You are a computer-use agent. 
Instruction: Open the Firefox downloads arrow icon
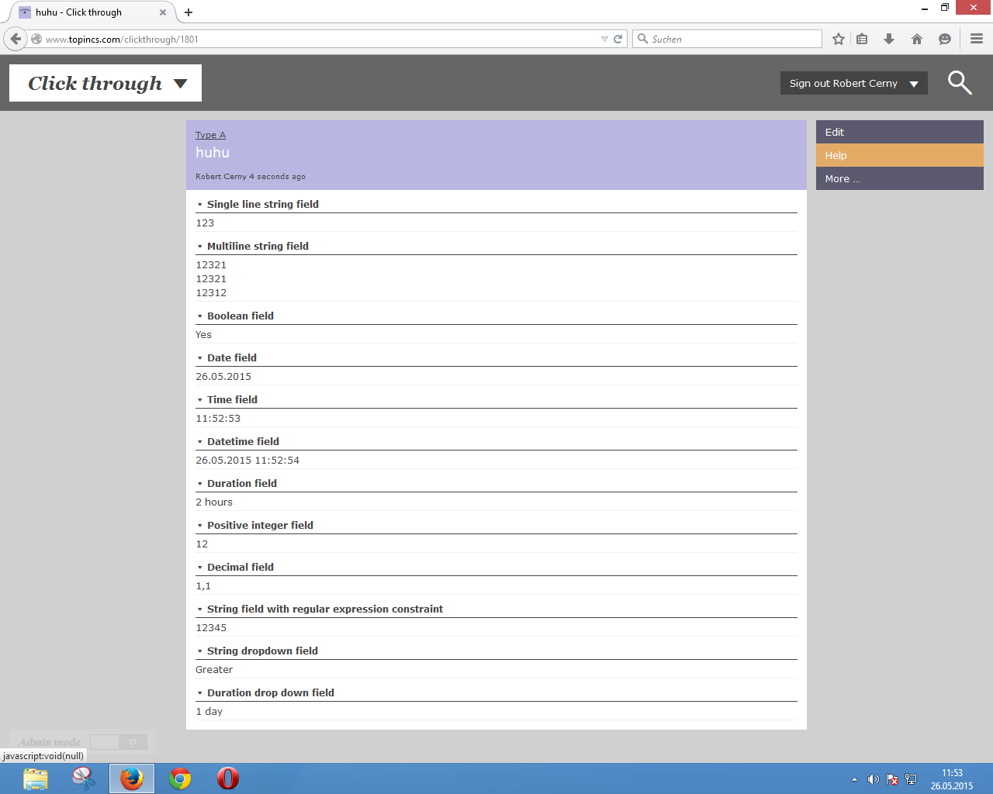[889, 39]
